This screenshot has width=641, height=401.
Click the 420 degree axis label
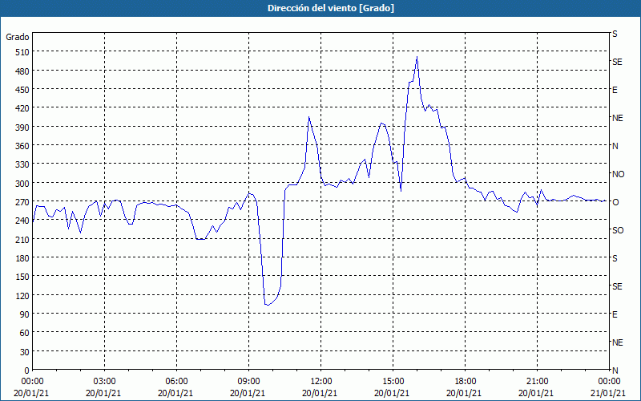(22, 108)
